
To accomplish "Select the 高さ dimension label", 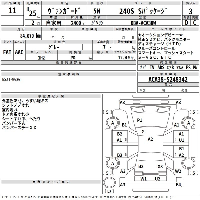I will [184, 90].
